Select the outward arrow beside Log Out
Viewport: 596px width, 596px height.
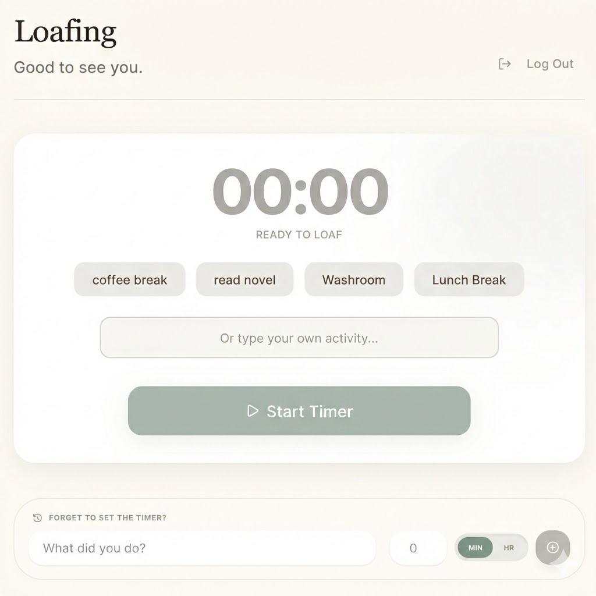[x=505, y=64]
